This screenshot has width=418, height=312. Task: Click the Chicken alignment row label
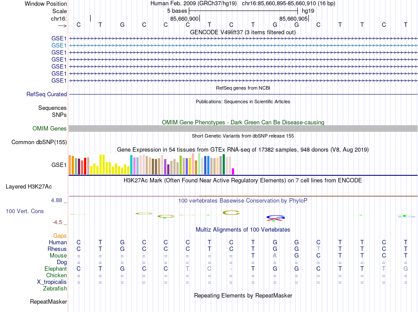point(56,275)
